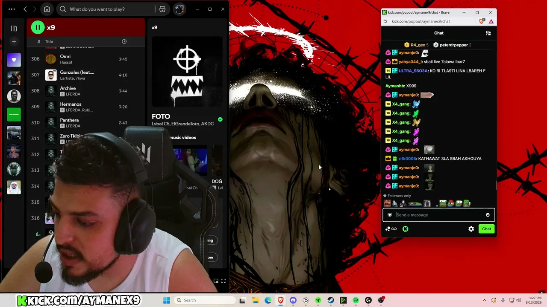Select track 310 Panthera
Screen dimensions: 547x307
click(85, 122)
